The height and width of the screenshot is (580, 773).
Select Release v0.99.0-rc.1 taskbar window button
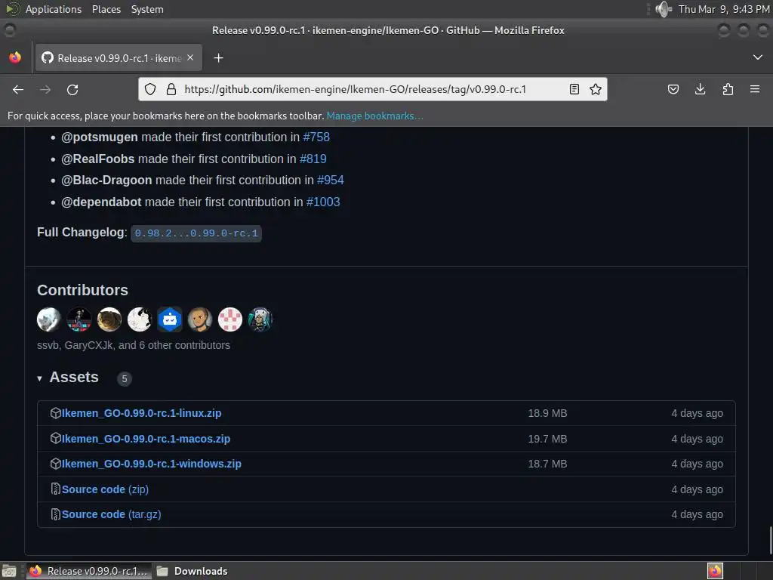(89, 571)
